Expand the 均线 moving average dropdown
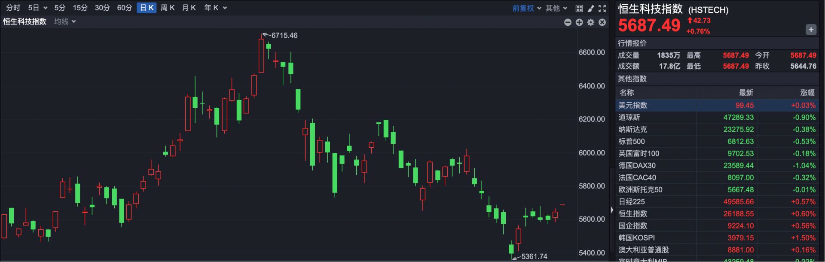The height and width of the screenshot is (262, 825). 65,21
